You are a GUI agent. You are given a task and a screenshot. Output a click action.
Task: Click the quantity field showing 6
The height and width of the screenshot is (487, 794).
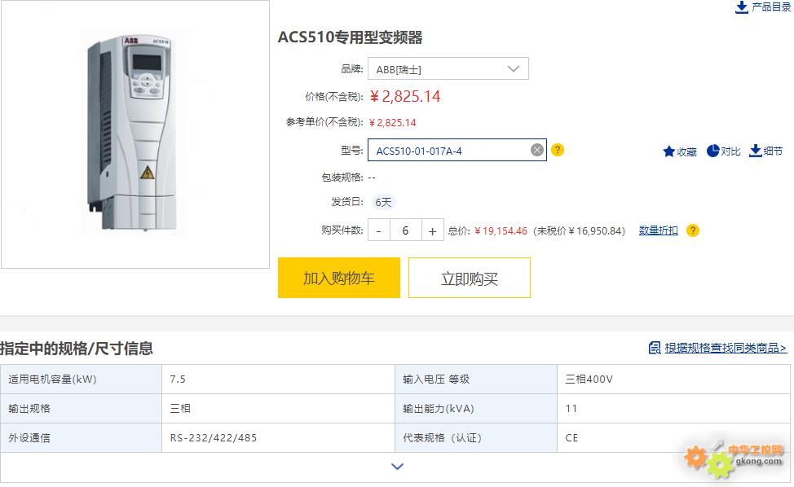click(x=406, y=230)
